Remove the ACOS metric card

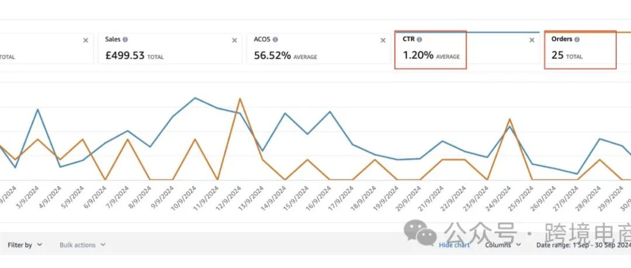pyautogui.click(x=383, y=40)
